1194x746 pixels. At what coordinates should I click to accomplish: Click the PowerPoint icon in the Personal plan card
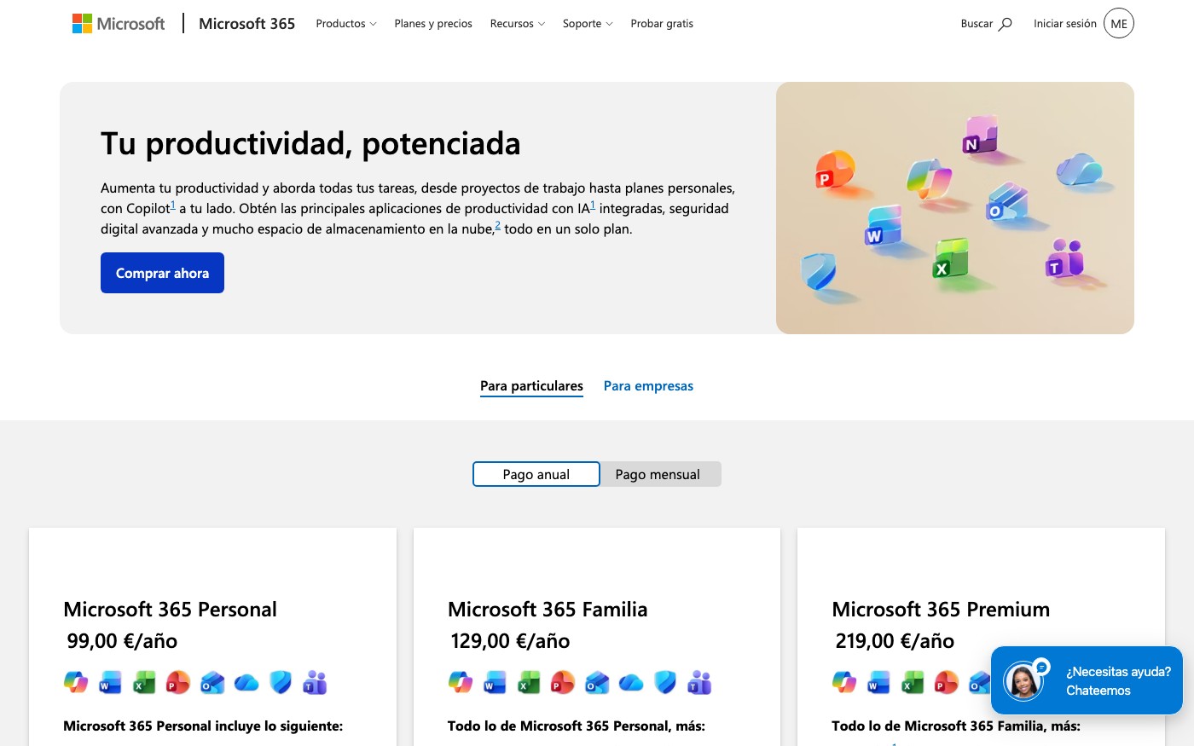178,682
